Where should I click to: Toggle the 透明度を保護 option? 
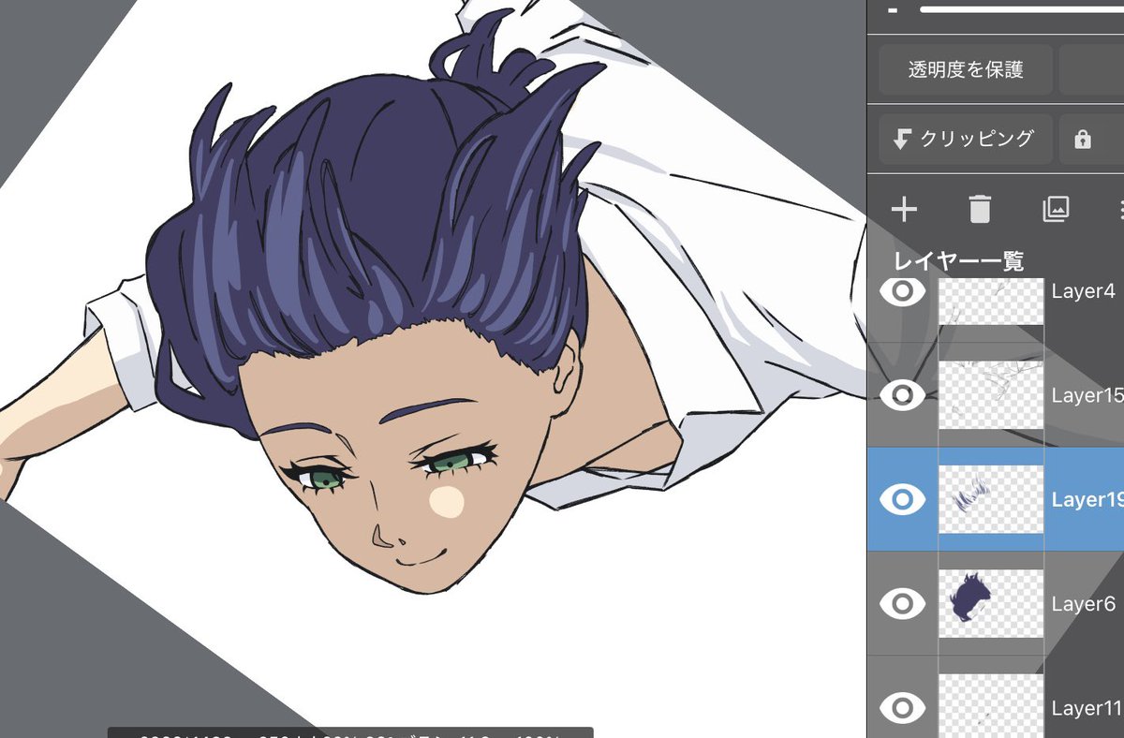(966, 69)
